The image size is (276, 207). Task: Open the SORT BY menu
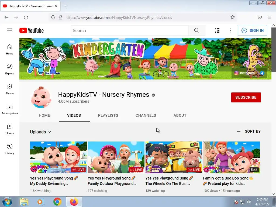pos(249,131)
